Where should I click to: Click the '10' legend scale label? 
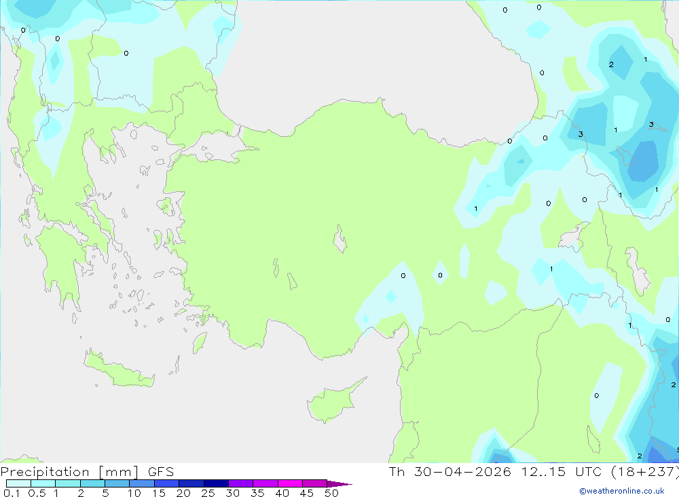134,493
